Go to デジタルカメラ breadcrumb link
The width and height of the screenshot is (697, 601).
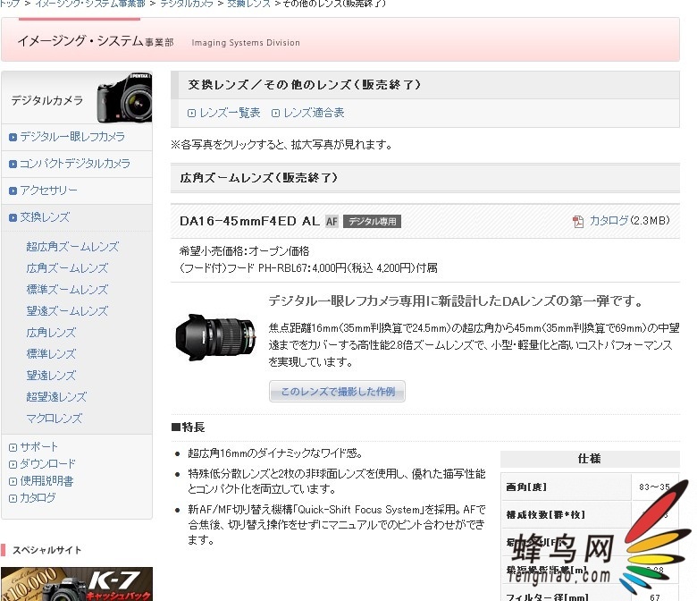(187, 4)
